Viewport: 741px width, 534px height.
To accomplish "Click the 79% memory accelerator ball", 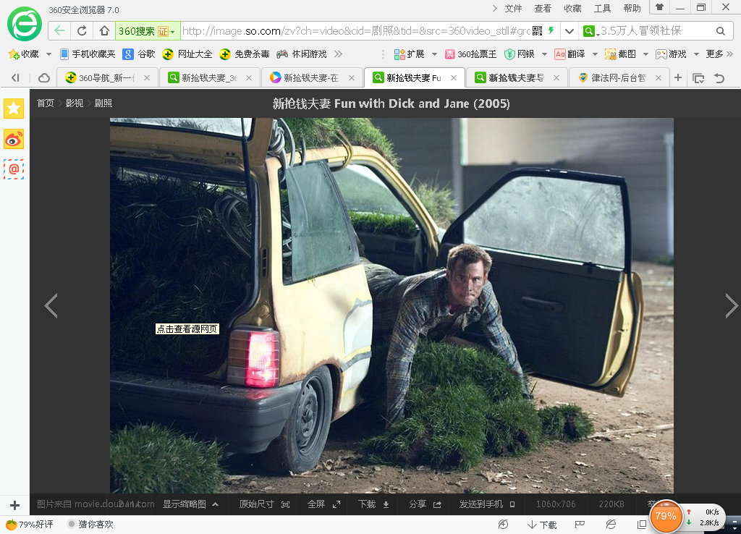I will point(666,516).
